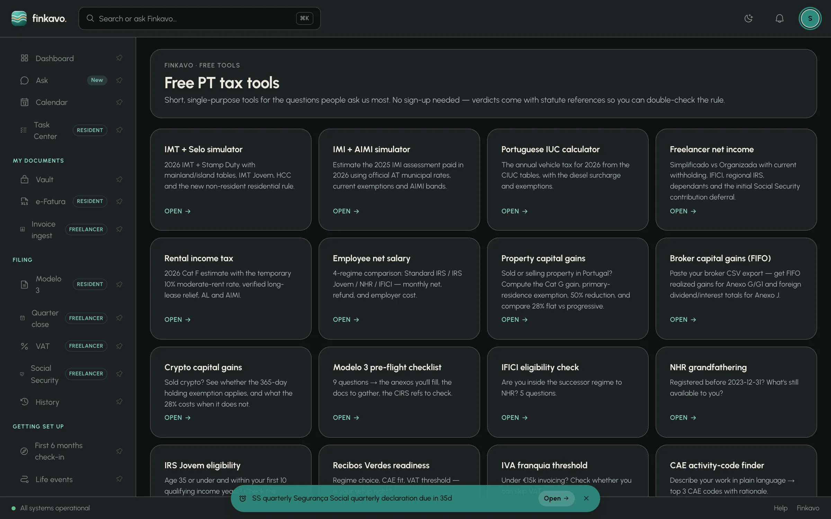831x519 pixels.
Task: Click the e-Fatura file icon
Action: 24,201
